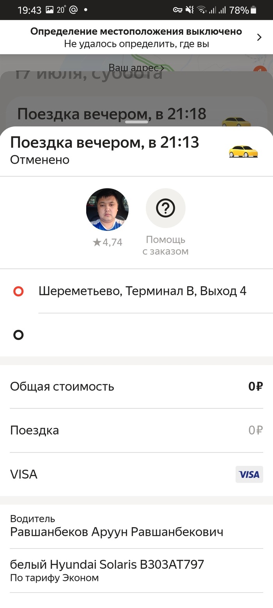Tap the muted sound status icon
This screenshot has height=608, width=273.
pyautogui.click(x=190, y=10)
